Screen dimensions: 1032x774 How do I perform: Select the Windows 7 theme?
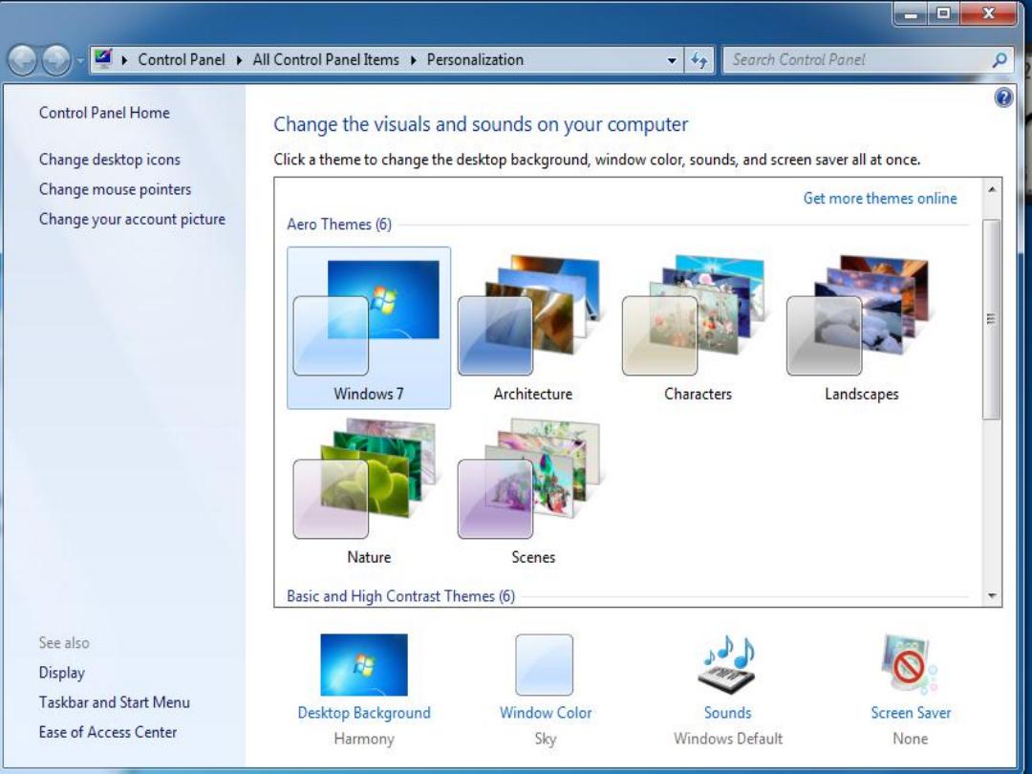click(369, 328)
